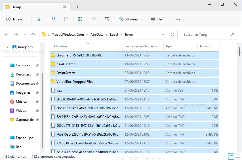242x160 pixels.
Task: Navigate back with left arrow
Action: pyautogui.click(x=7, y=35)
